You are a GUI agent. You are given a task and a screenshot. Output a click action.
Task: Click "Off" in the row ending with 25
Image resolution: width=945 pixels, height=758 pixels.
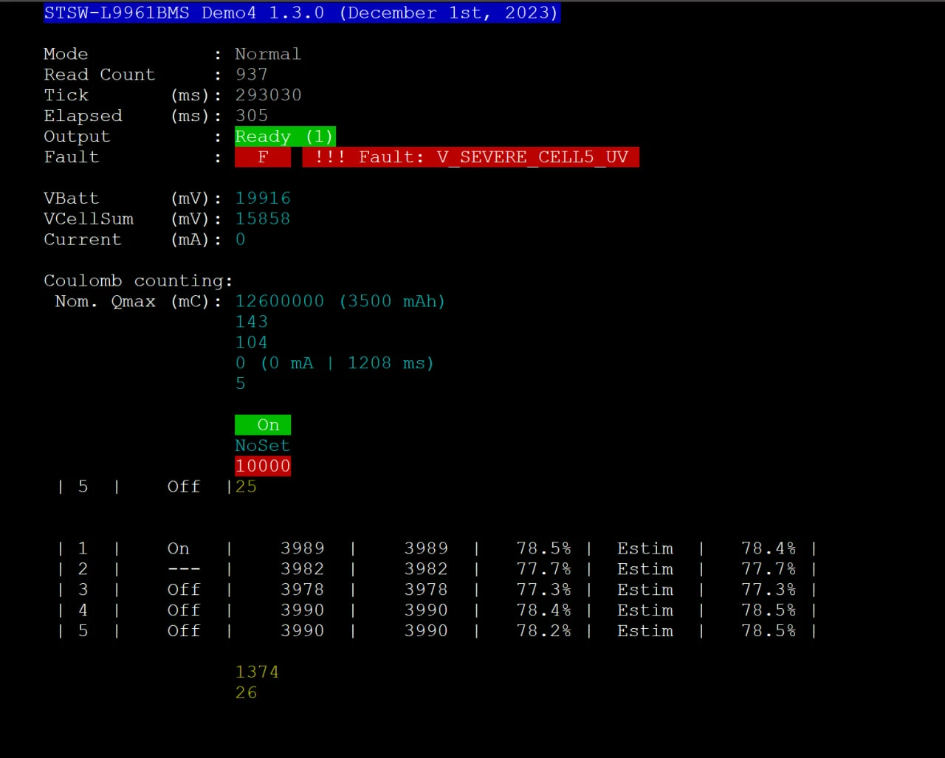click(184, 487)
